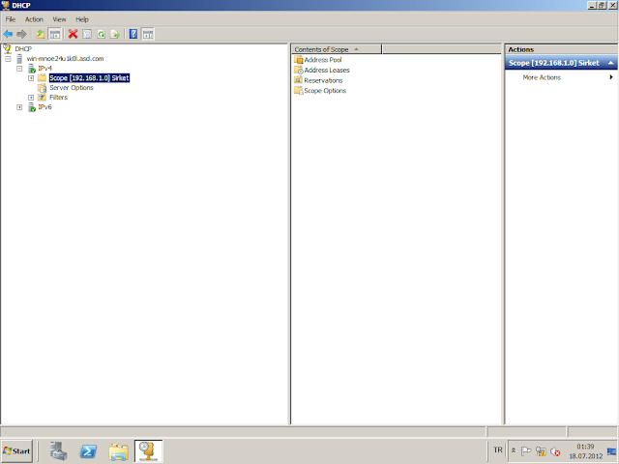The width and height of the screenshot is (619, 464).
Task: Expand the Filters tree node
Action: tap(31, 98)
